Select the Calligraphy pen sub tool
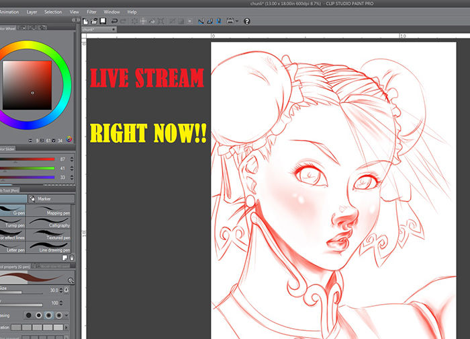This screenshot has width=470, height=339. (x=48, y=223)
